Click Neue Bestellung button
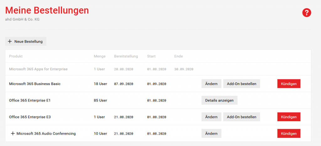This screenshot has width=321, height=146. click(x=26, y=41)
